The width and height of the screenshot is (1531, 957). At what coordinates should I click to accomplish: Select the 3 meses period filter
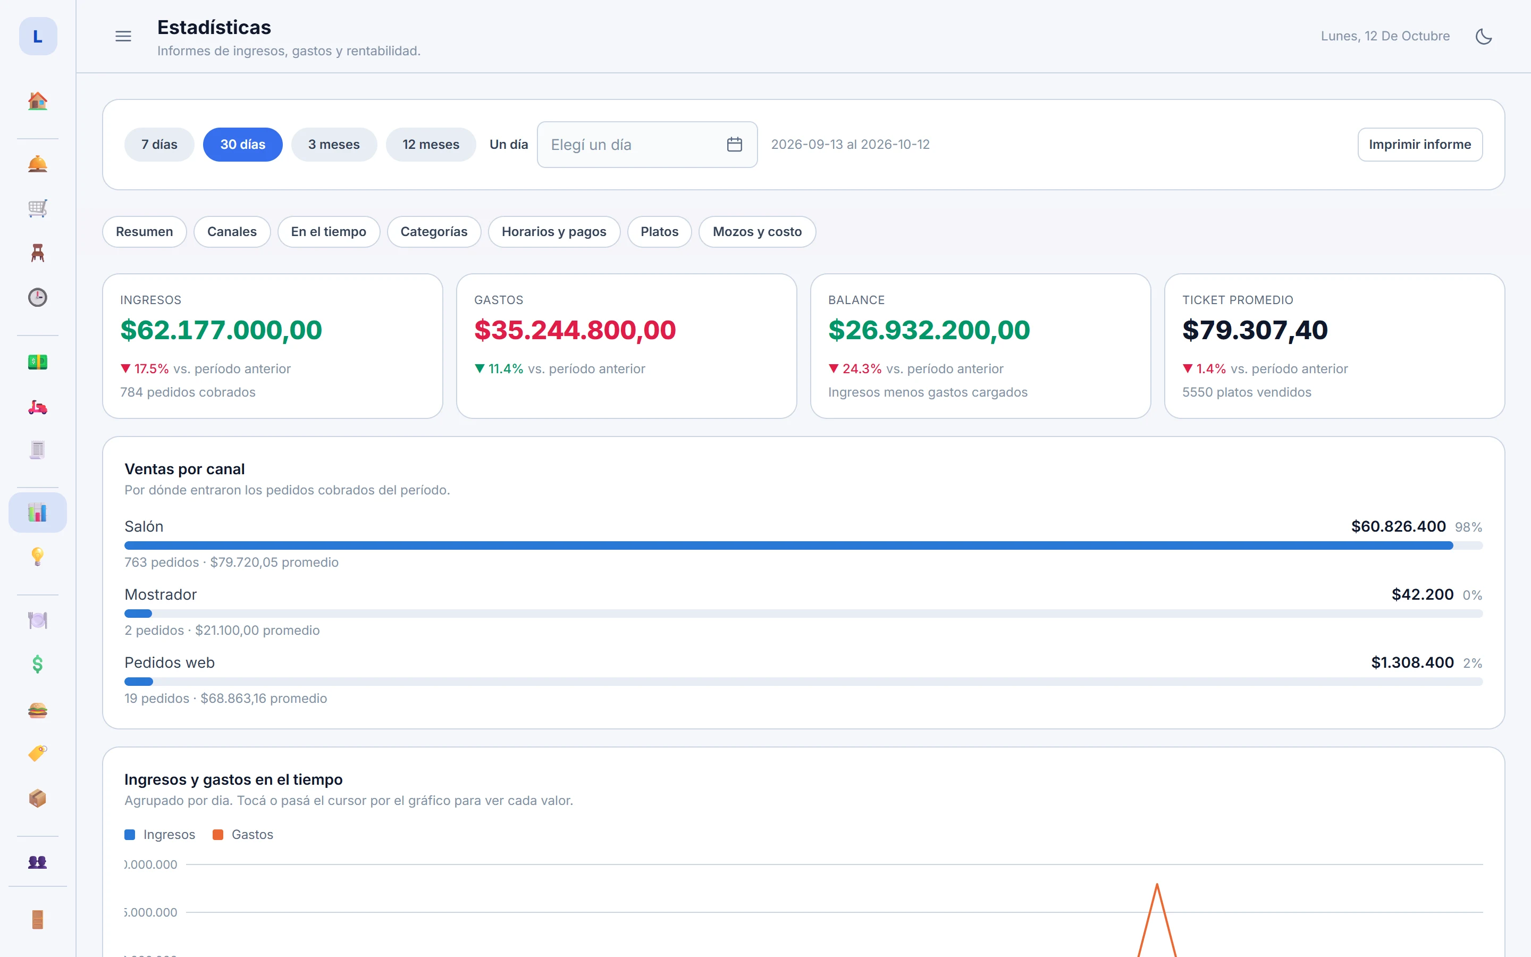click(334, 144)
